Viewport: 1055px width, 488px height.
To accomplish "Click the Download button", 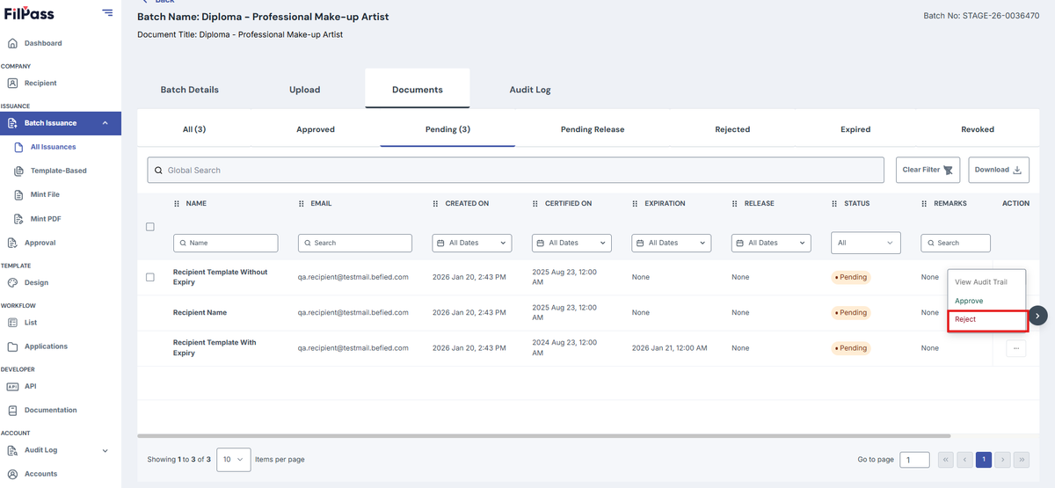I will click(x=999, y=170).
